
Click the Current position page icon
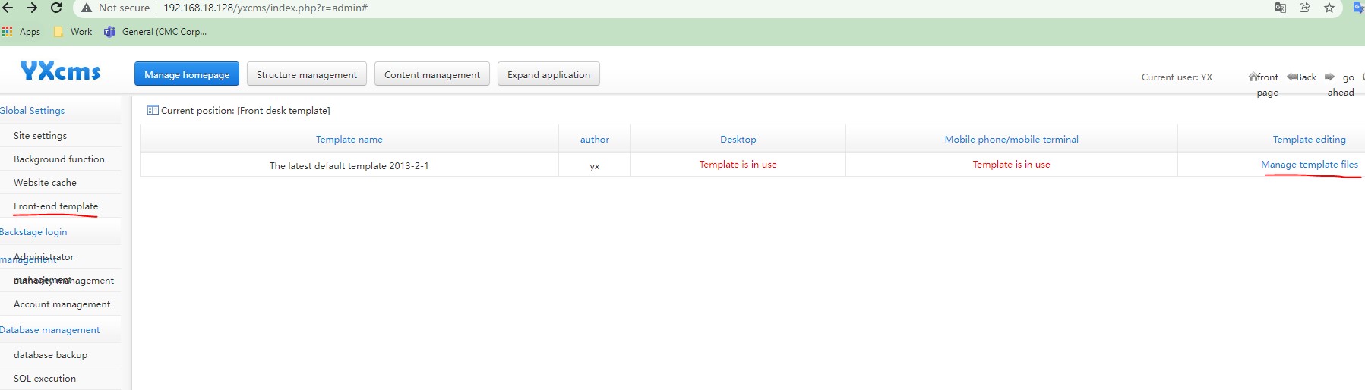pos(153,110)
